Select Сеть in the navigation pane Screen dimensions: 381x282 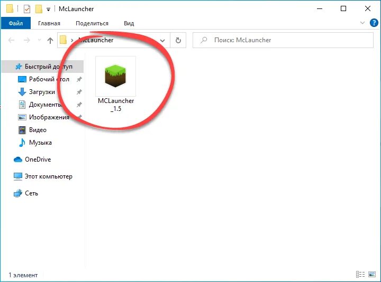point(31,193)
